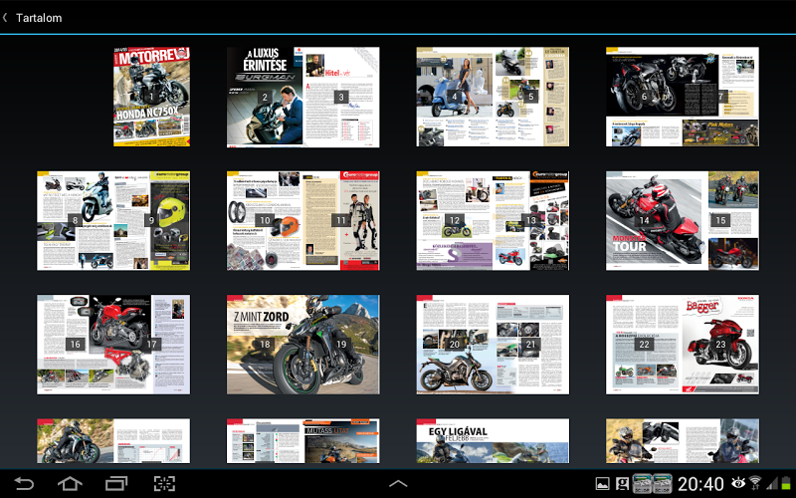This screenshot has width=796, height=498.
Task: Open page 8 scooter news thumbnail
Action: pos(76,220)
